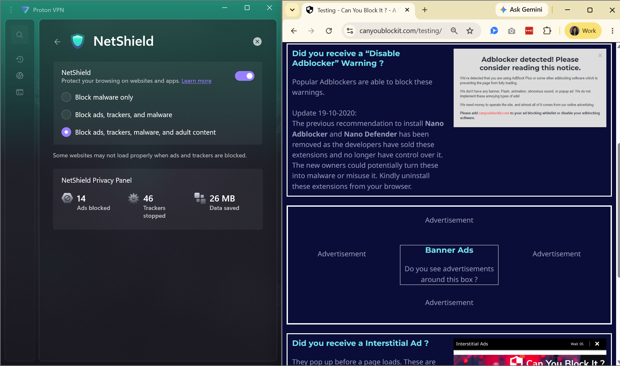Image resolution: width=620 pixels, height=366 pixels.
Task: Open the globe countries icon in the sidebar
Action: [20, 76]
